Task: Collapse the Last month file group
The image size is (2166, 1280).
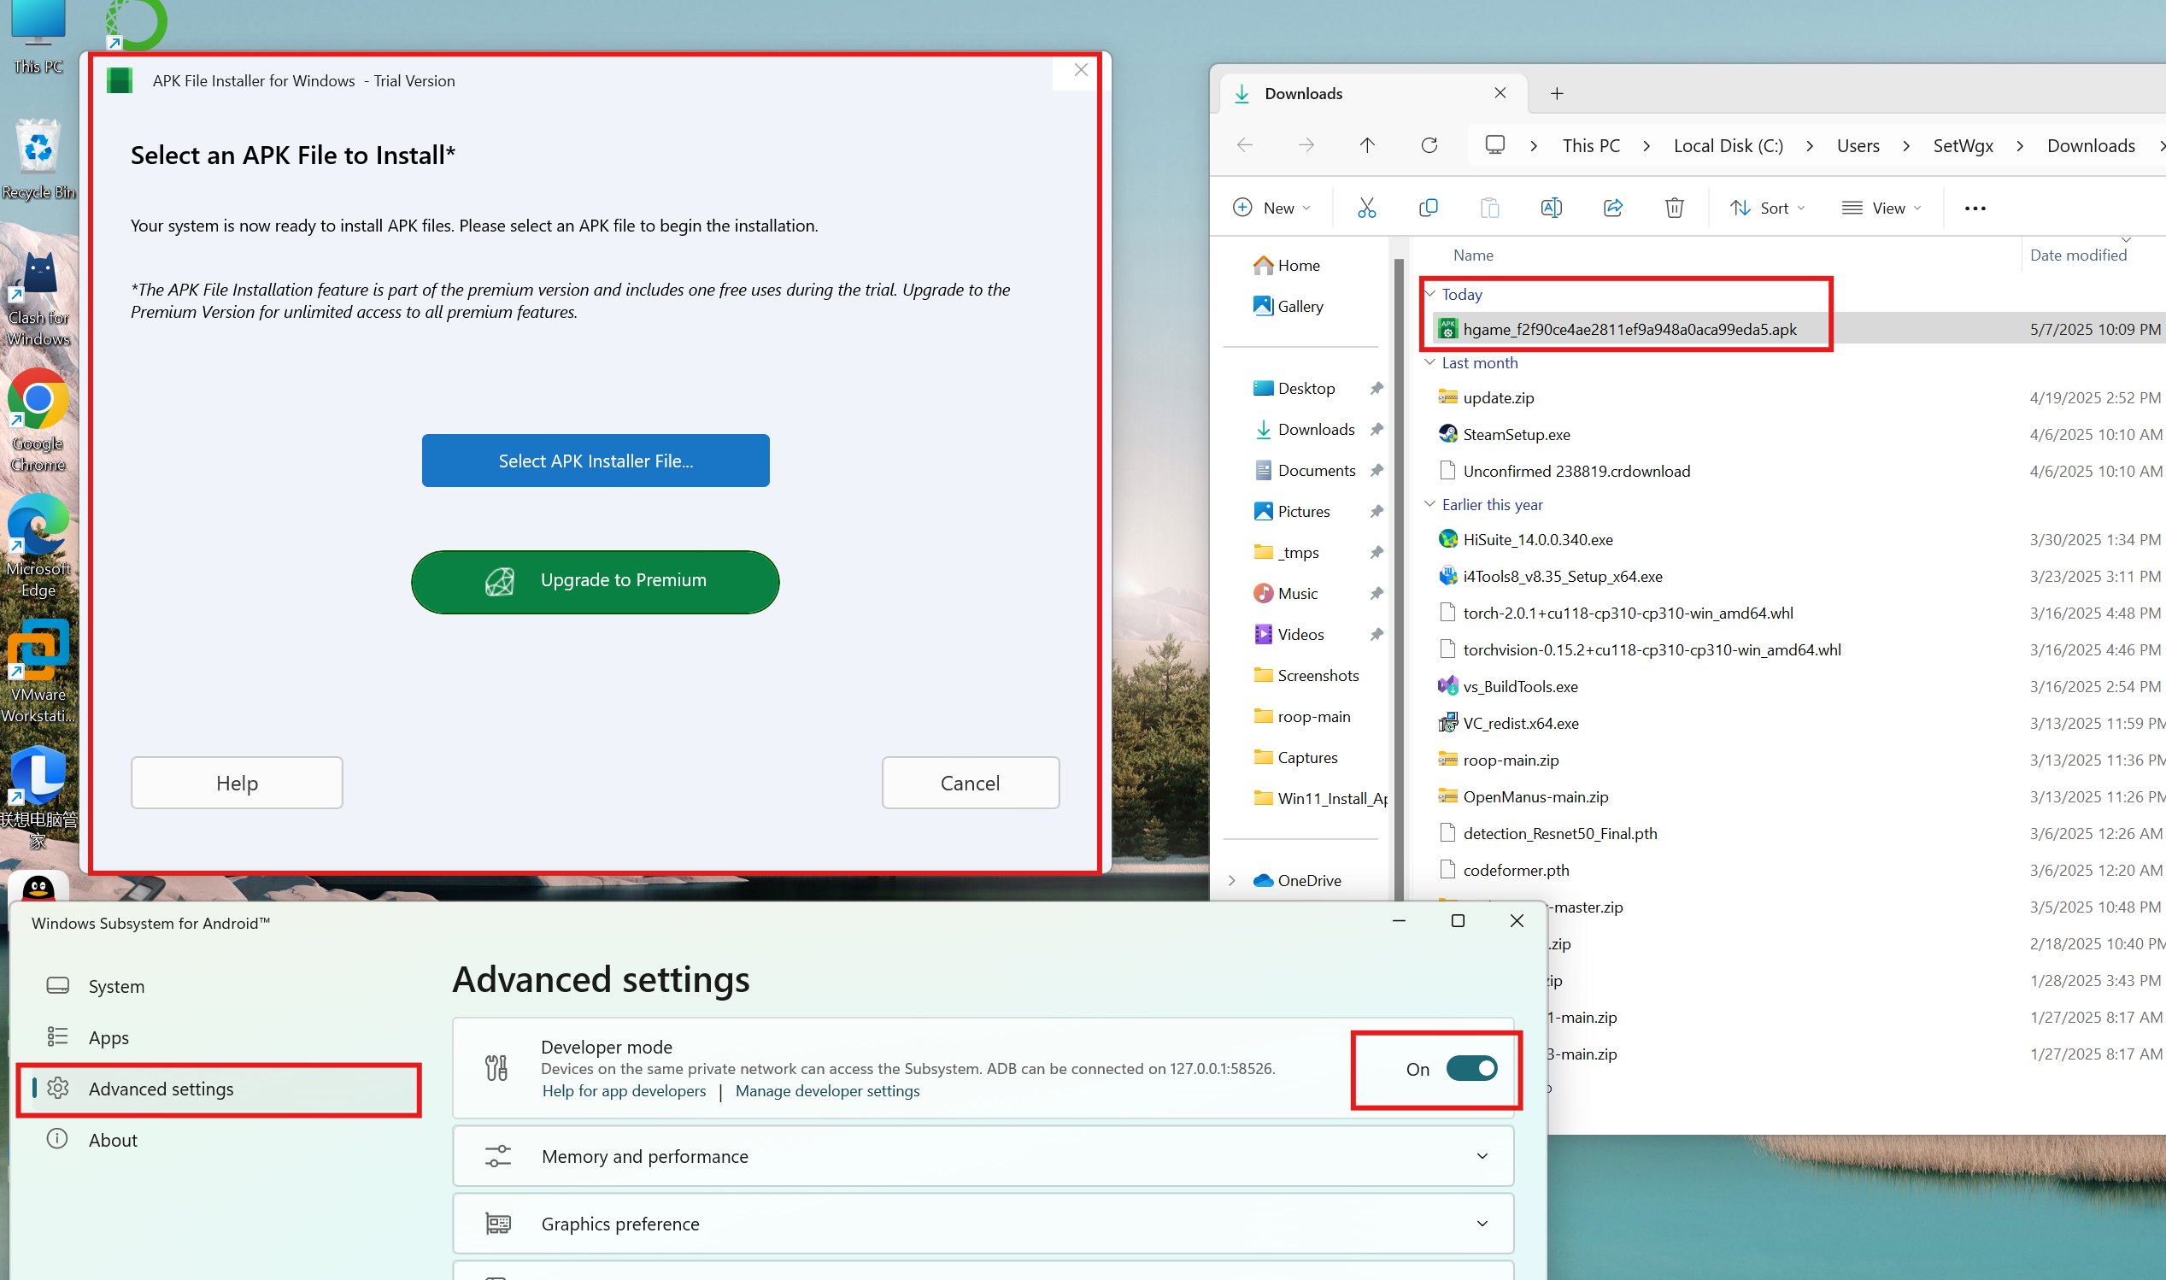Action: [x=1429, y=362]
